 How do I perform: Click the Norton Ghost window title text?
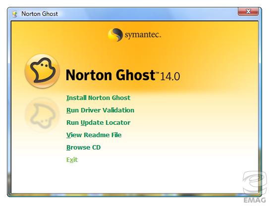pyautogui.click(x=40, y=14)
